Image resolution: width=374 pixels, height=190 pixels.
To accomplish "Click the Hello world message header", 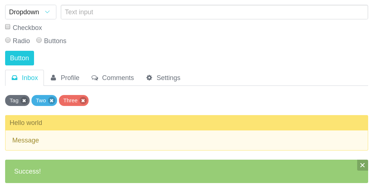I will click(x=26, y=123).
